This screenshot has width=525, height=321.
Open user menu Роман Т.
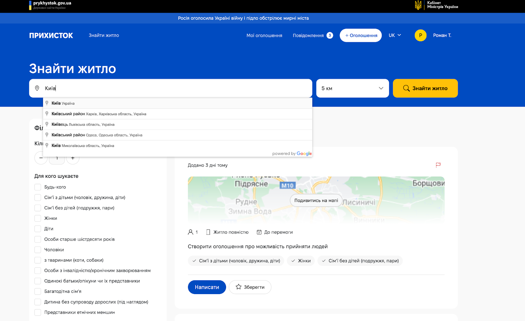[x=442, y=35]
